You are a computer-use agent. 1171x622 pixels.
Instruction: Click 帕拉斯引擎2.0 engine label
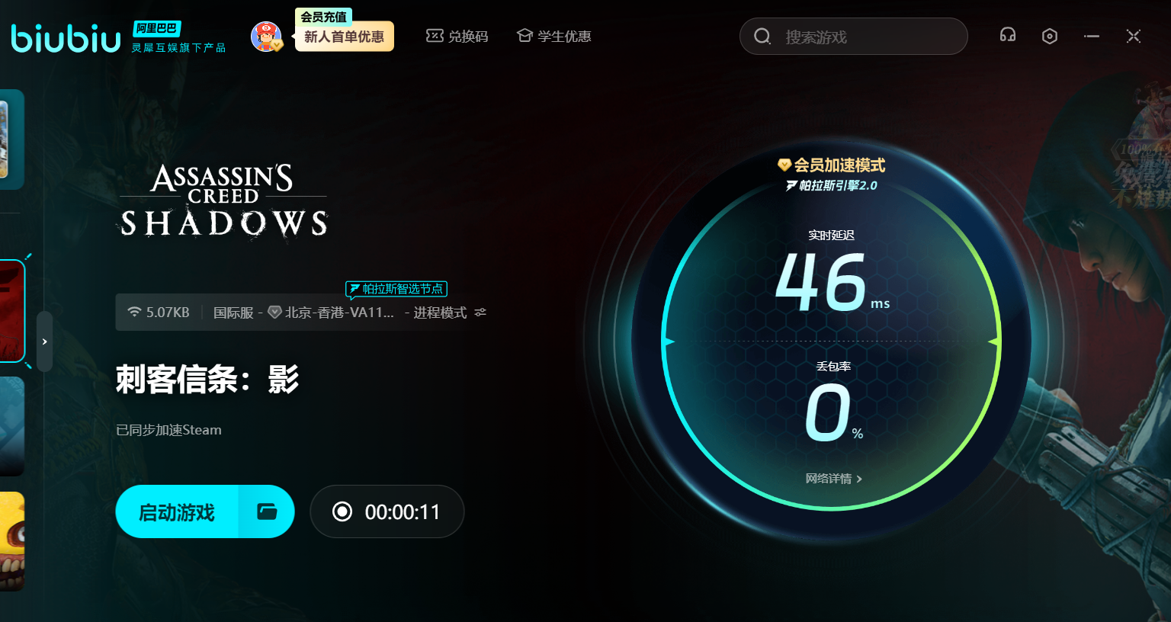tap(832, 185)
